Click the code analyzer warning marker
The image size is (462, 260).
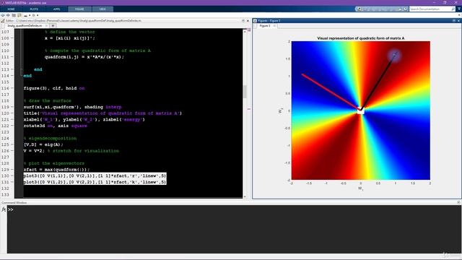coord(248,109)
